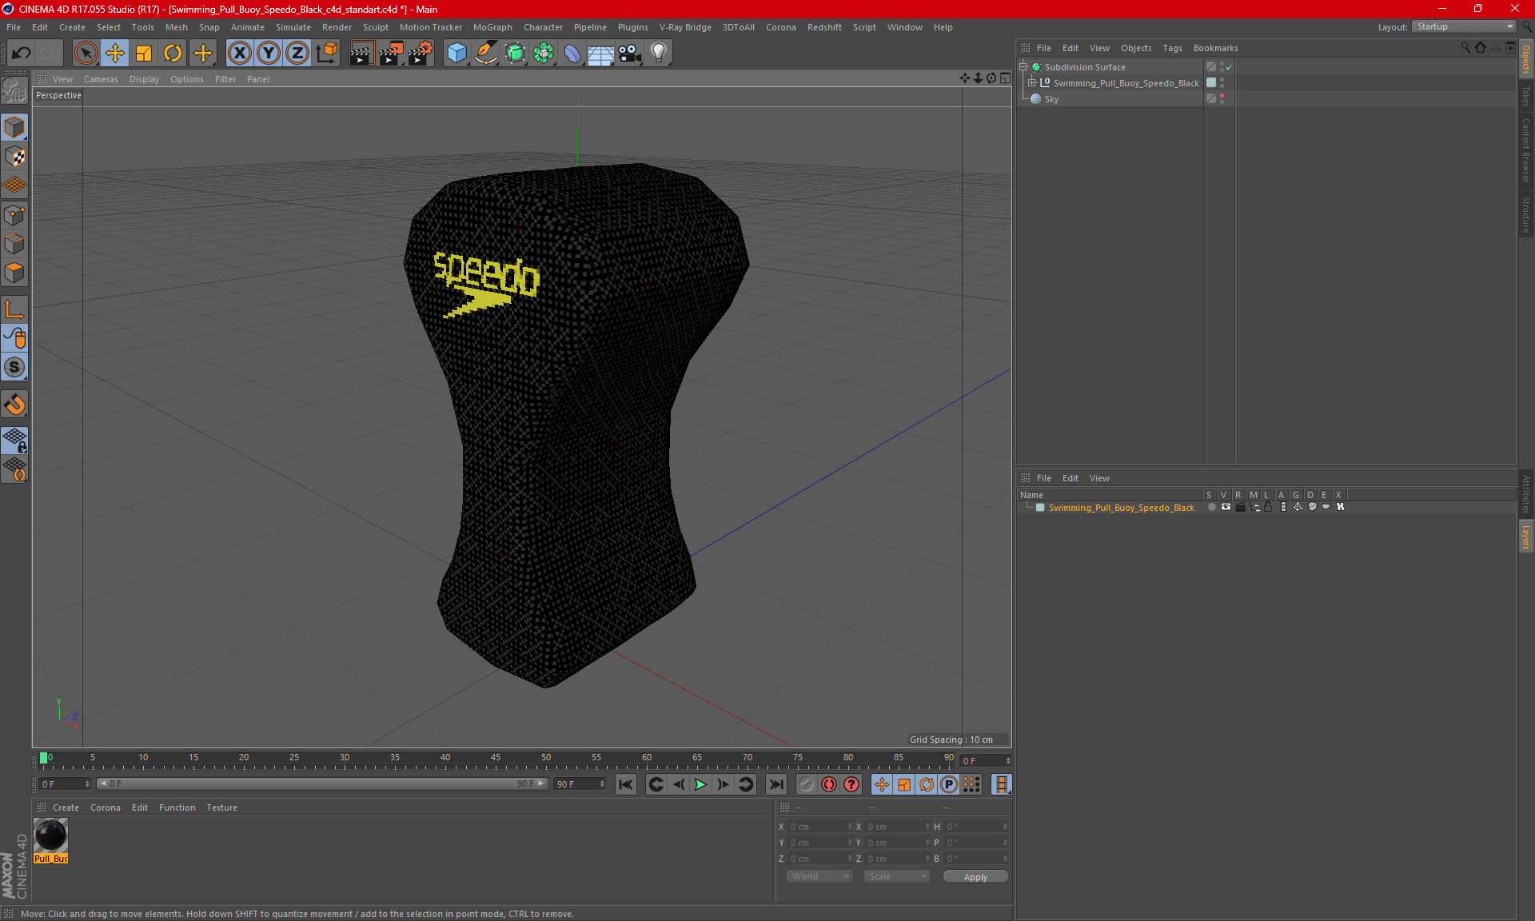Toggle coordinate system world/object icon
This screenshot has height=921, width=1535.
326,54
